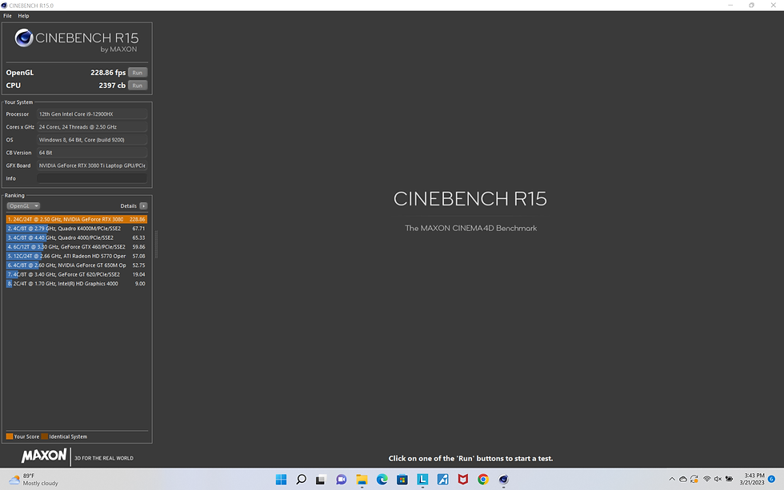Open the Windows Start menu
The image size is (784, 490).
pos(281,480)
